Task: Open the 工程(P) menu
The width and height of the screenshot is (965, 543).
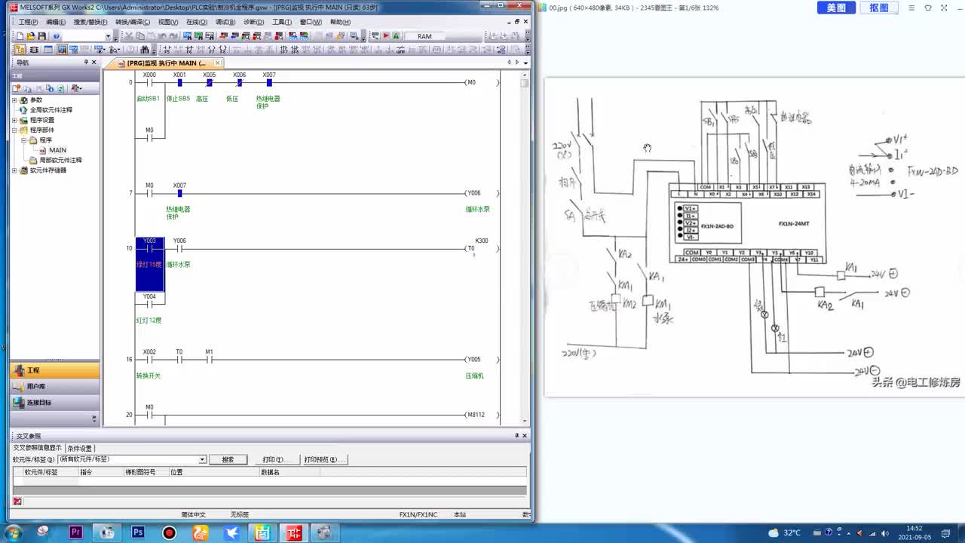Action: (x=28, y=22)
